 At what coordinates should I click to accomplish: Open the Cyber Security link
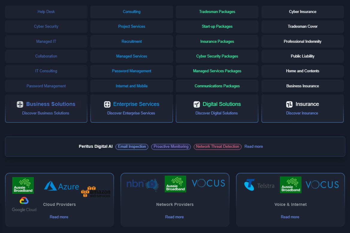46,26
